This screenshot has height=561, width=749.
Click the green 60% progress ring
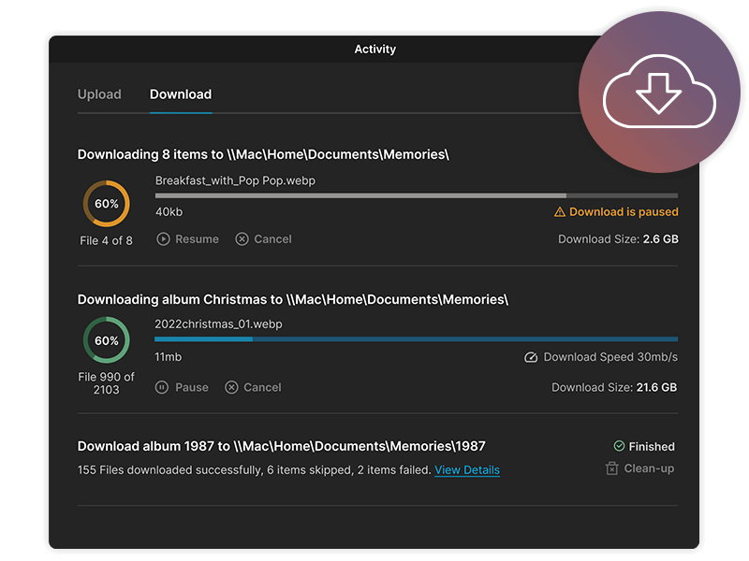click(107, 340)
